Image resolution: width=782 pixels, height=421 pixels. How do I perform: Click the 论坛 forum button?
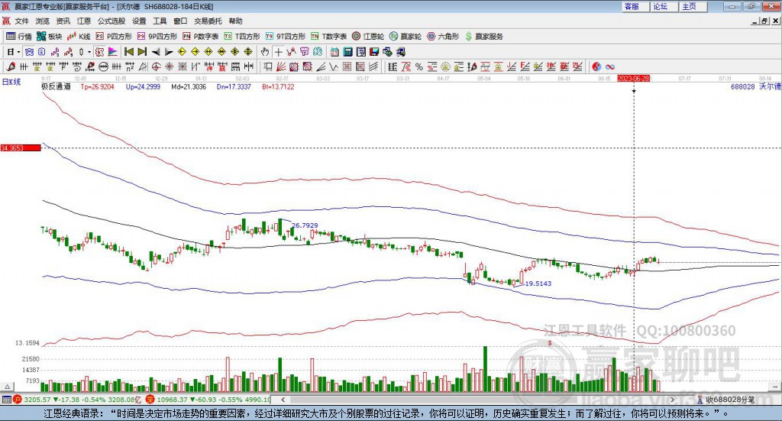pyautogui.click(x=664, y=6)
